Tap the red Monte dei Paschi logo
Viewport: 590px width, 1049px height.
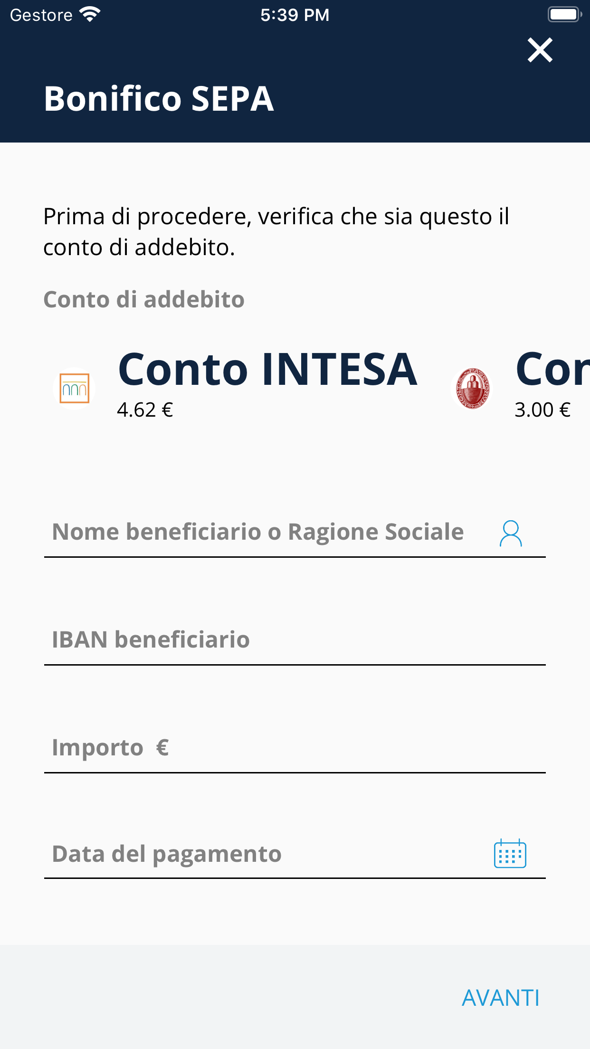(472, 389)
